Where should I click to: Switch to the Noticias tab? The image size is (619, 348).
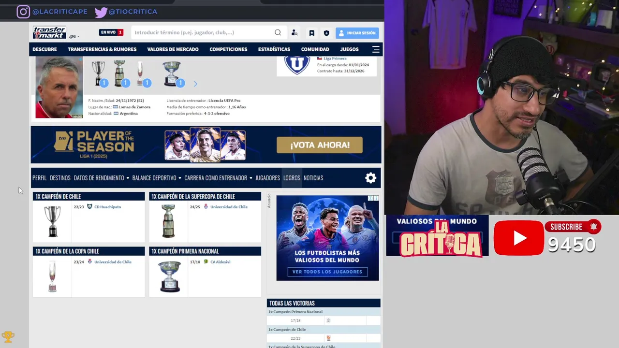[x=313, y=178]
